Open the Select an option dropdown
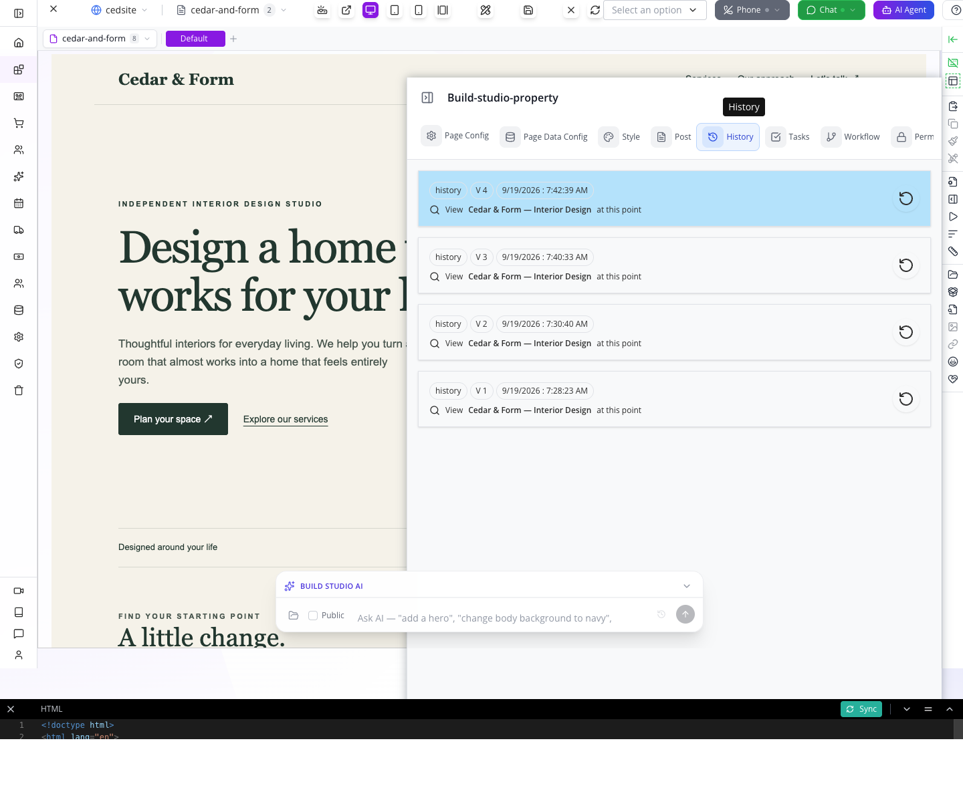963x802 pixels. 655,10
